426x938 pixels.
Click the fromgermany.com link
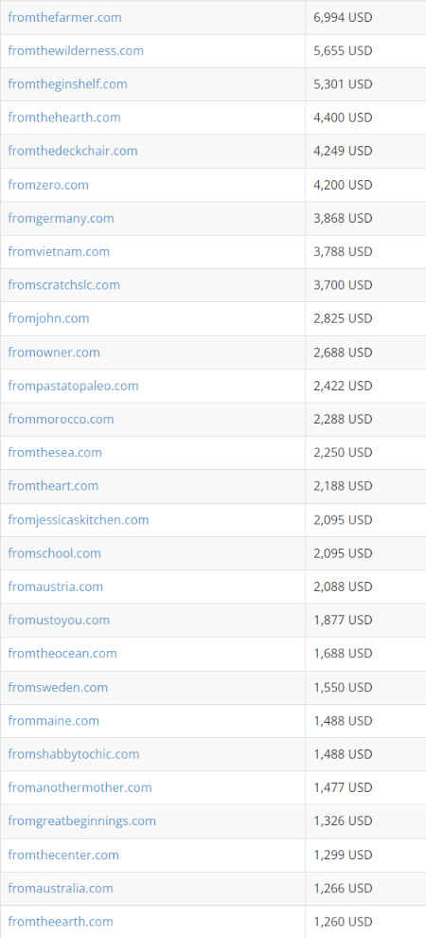pos(61,218)
